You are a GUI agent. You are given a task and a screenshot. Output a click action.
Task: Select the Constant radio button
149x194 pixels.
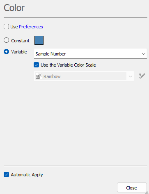coord(6,40)
